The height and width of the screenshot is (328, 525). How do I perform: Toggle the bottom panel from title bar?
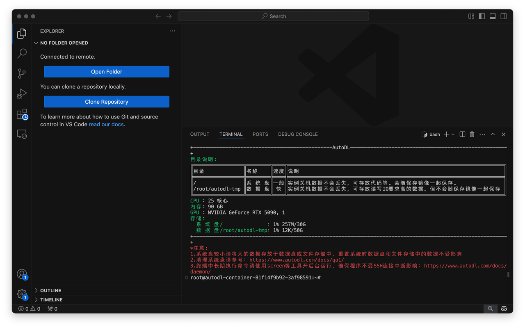click(493, 16)
